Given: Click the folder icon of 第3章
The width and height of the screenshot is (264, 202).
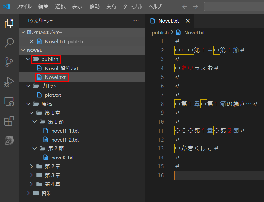Looking at the screenshot, I should (x=39, y=175).
